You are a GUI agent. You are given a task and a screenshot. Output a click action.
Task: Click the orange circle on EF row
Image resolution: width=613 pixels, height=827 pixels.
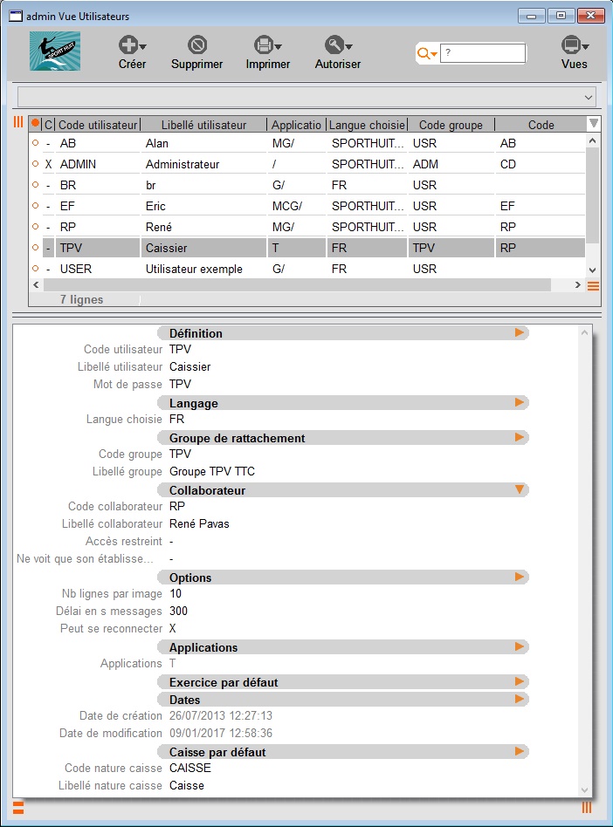coord(36,206)
